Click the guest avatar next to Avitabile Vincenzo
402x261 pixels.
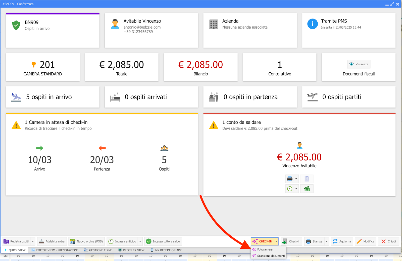pyautogui.click(x=115, y=24)
